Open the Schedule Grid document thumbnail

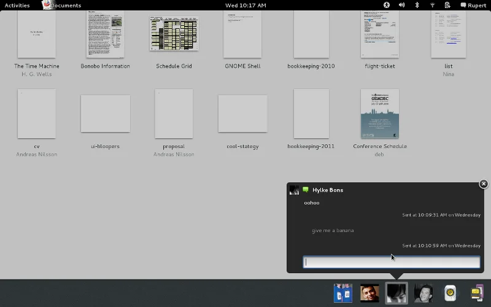174,34
